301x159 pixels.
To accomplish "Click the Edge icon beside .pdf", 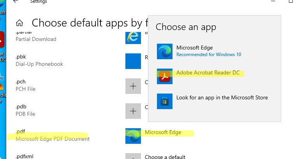I will click(133, 136).
